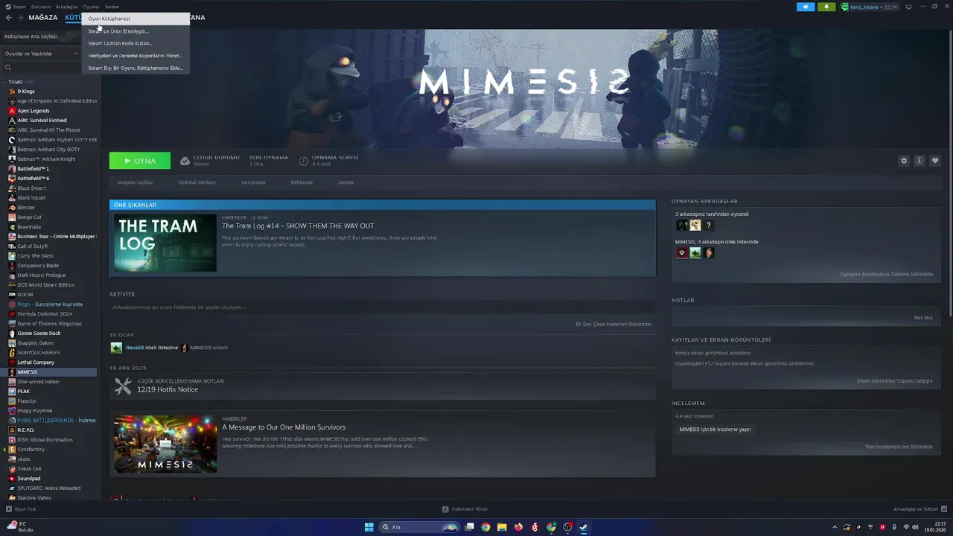This screenshot has width=953, height=536.
Task: Click the library search magnifier icon
Action: [8, 68]
